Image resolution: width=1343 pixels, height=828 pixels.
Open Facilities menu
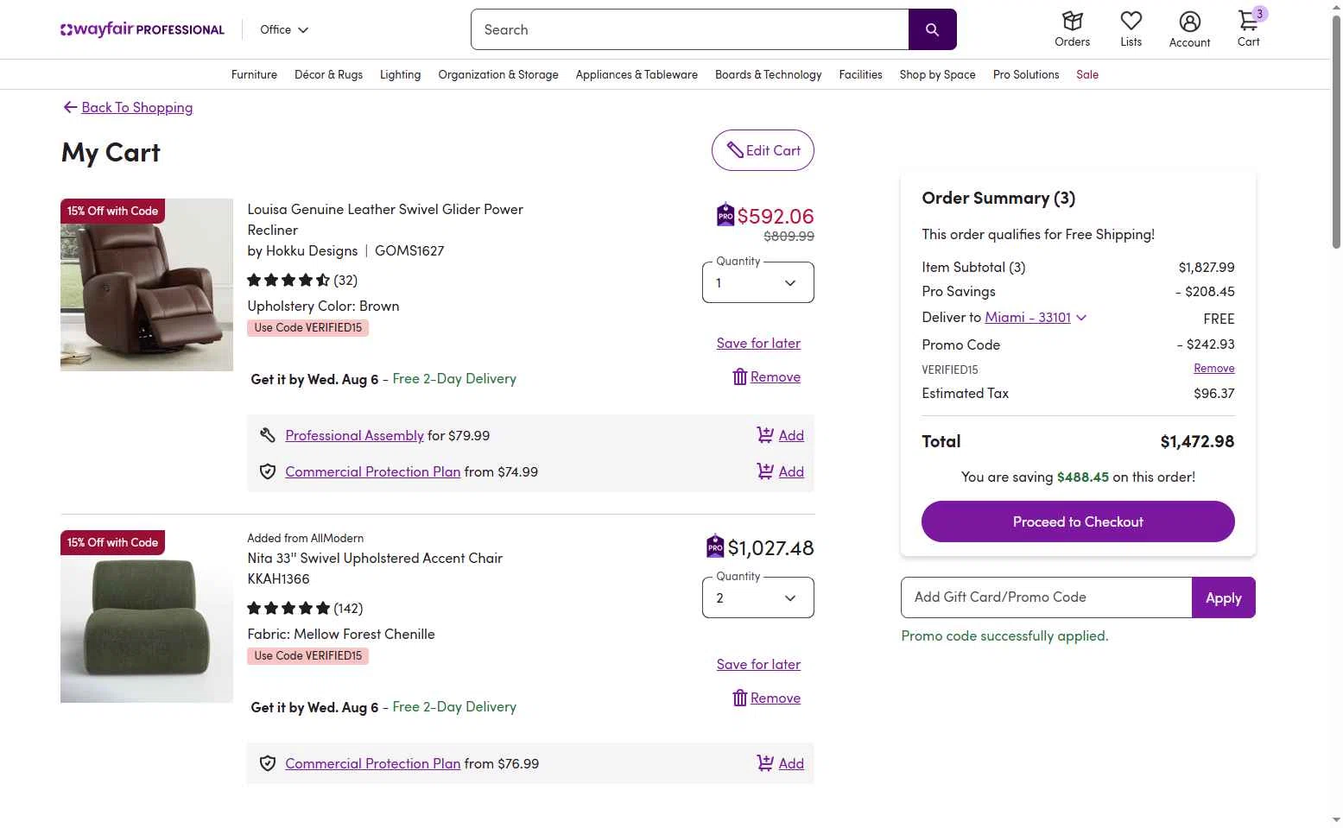tap(860, 74)
